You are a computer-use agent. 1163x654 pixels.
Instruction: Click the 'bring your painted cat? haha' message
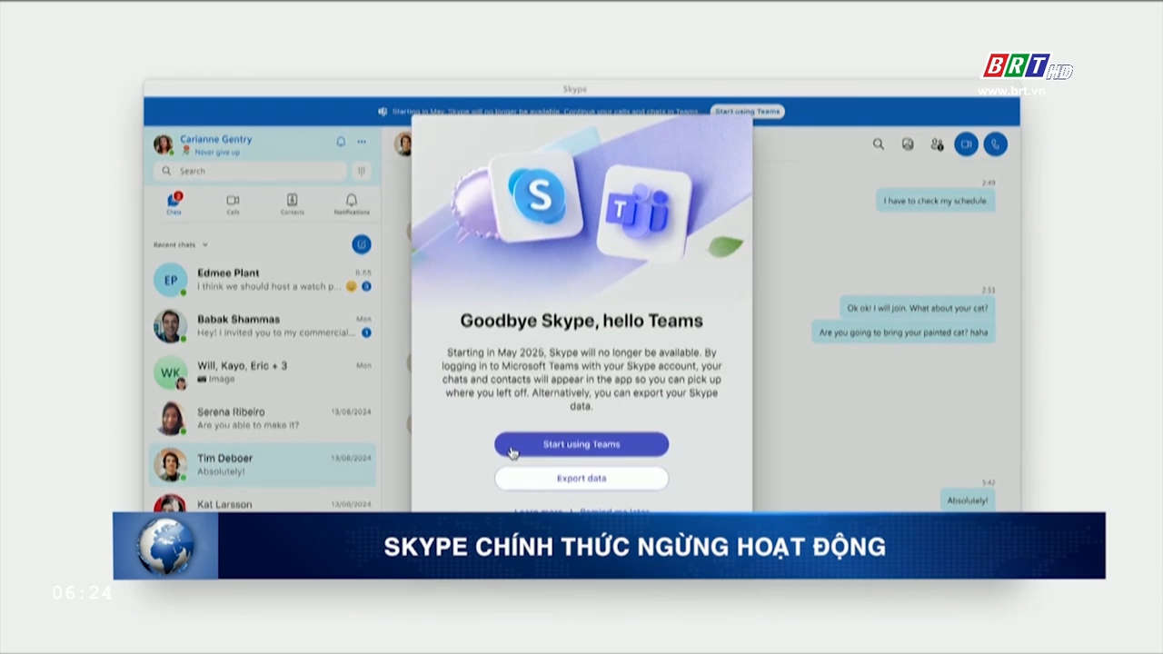903,332
